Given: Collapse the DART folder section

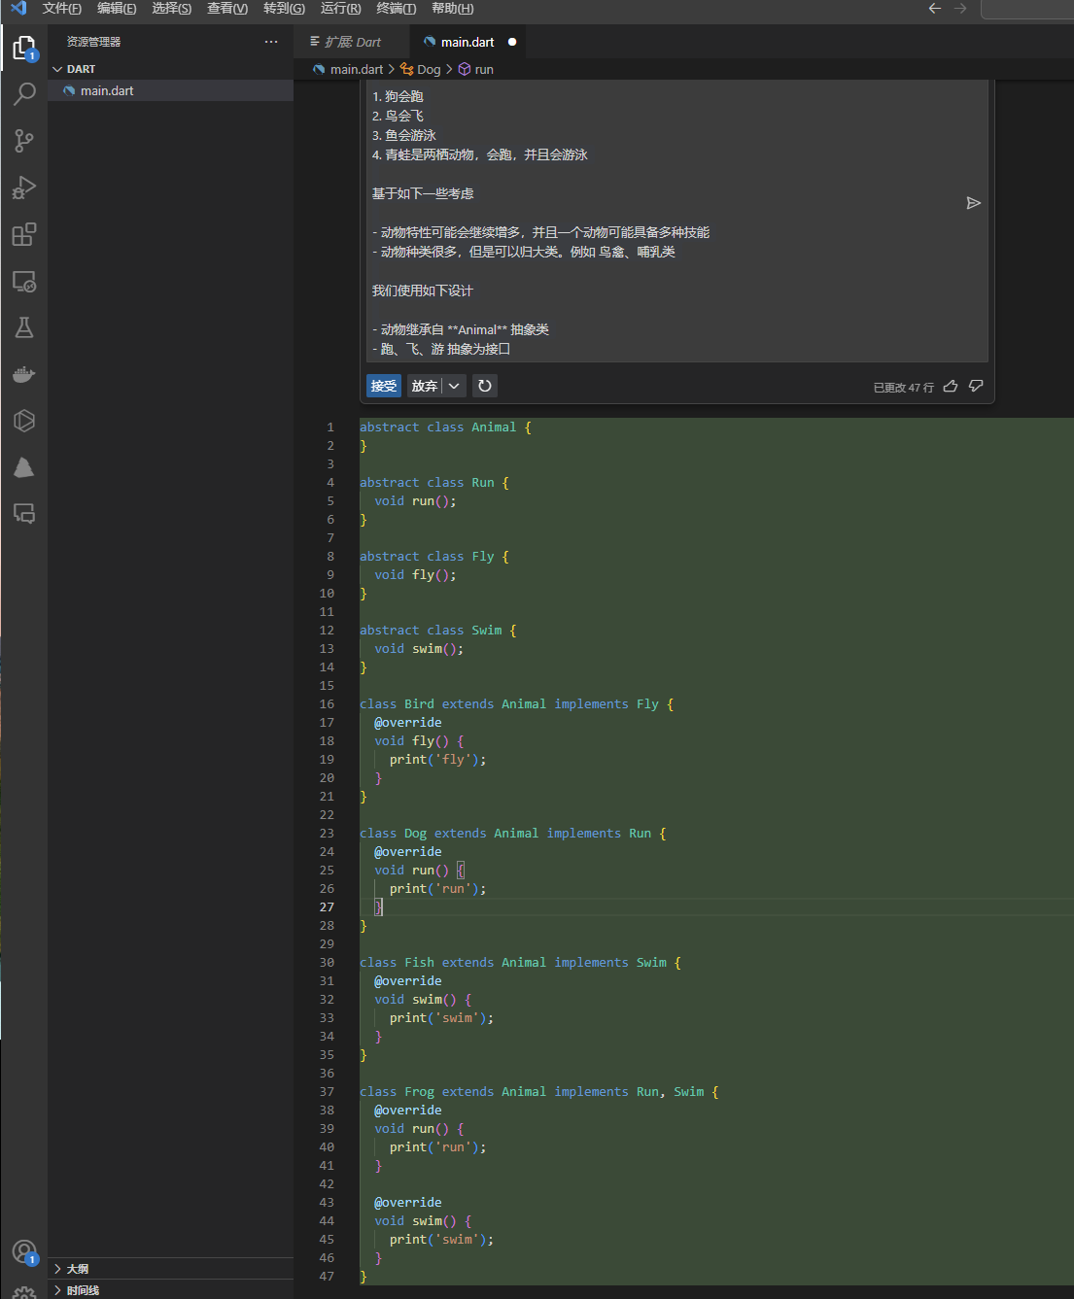Looking at the screenshot, I should [57, 69].
